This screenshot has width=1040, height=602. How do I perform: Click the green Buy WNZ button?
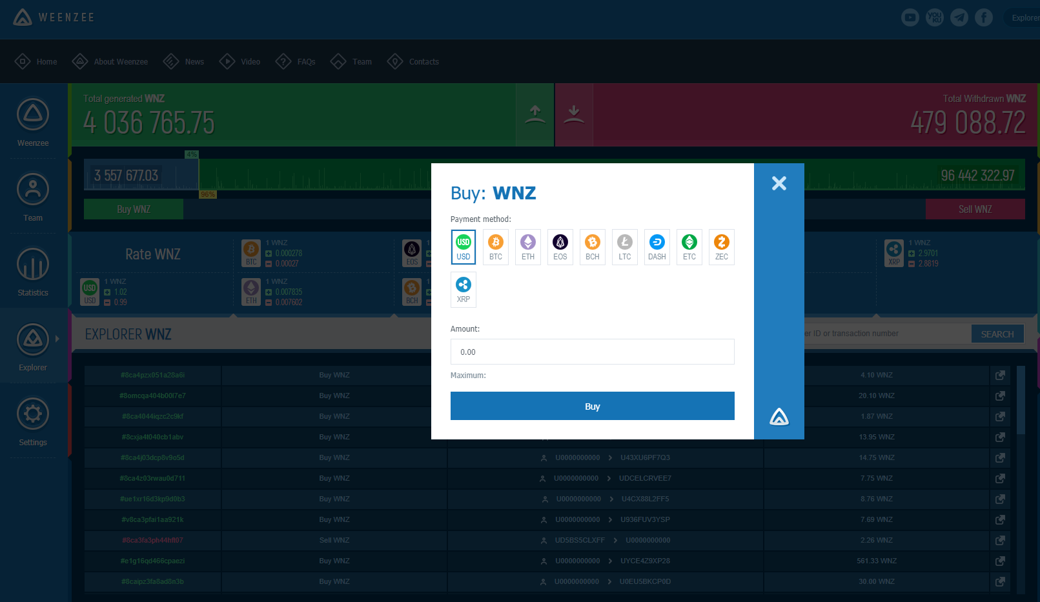pyautogui.click(x=134, y=209)
